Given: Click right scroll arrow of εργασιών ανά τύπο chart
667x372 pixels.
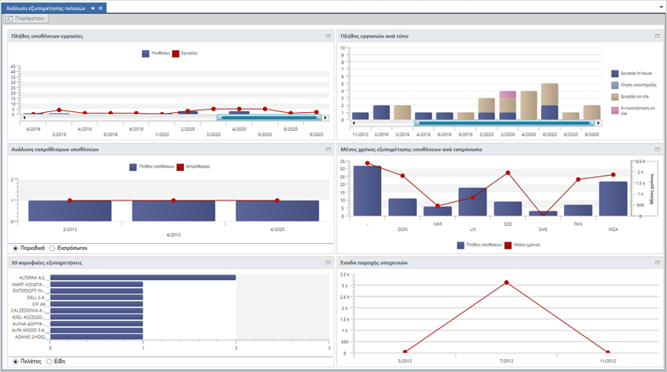Looking at the screenshot, I should click(599, 123).
